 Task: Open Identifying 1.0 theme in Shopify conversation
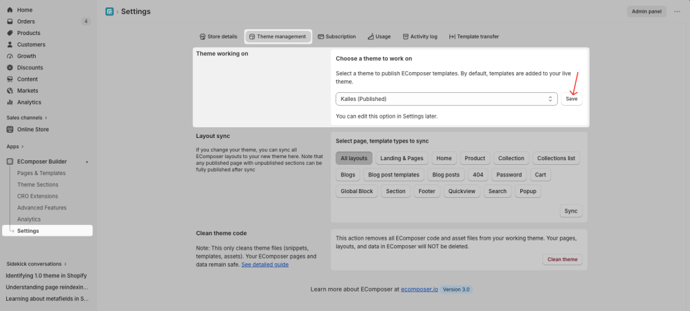(46, 276)
